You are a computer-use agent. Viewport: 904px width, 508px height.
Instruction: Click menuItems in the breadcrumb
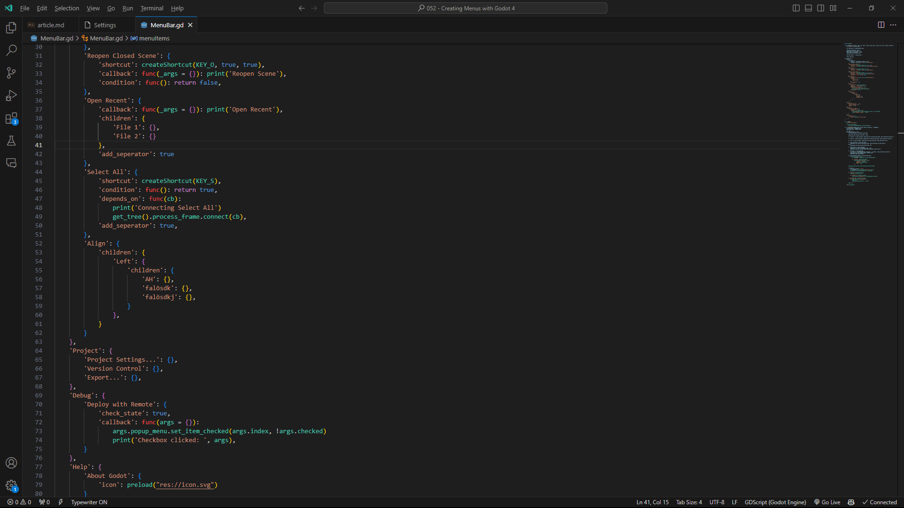click(154, 38)
